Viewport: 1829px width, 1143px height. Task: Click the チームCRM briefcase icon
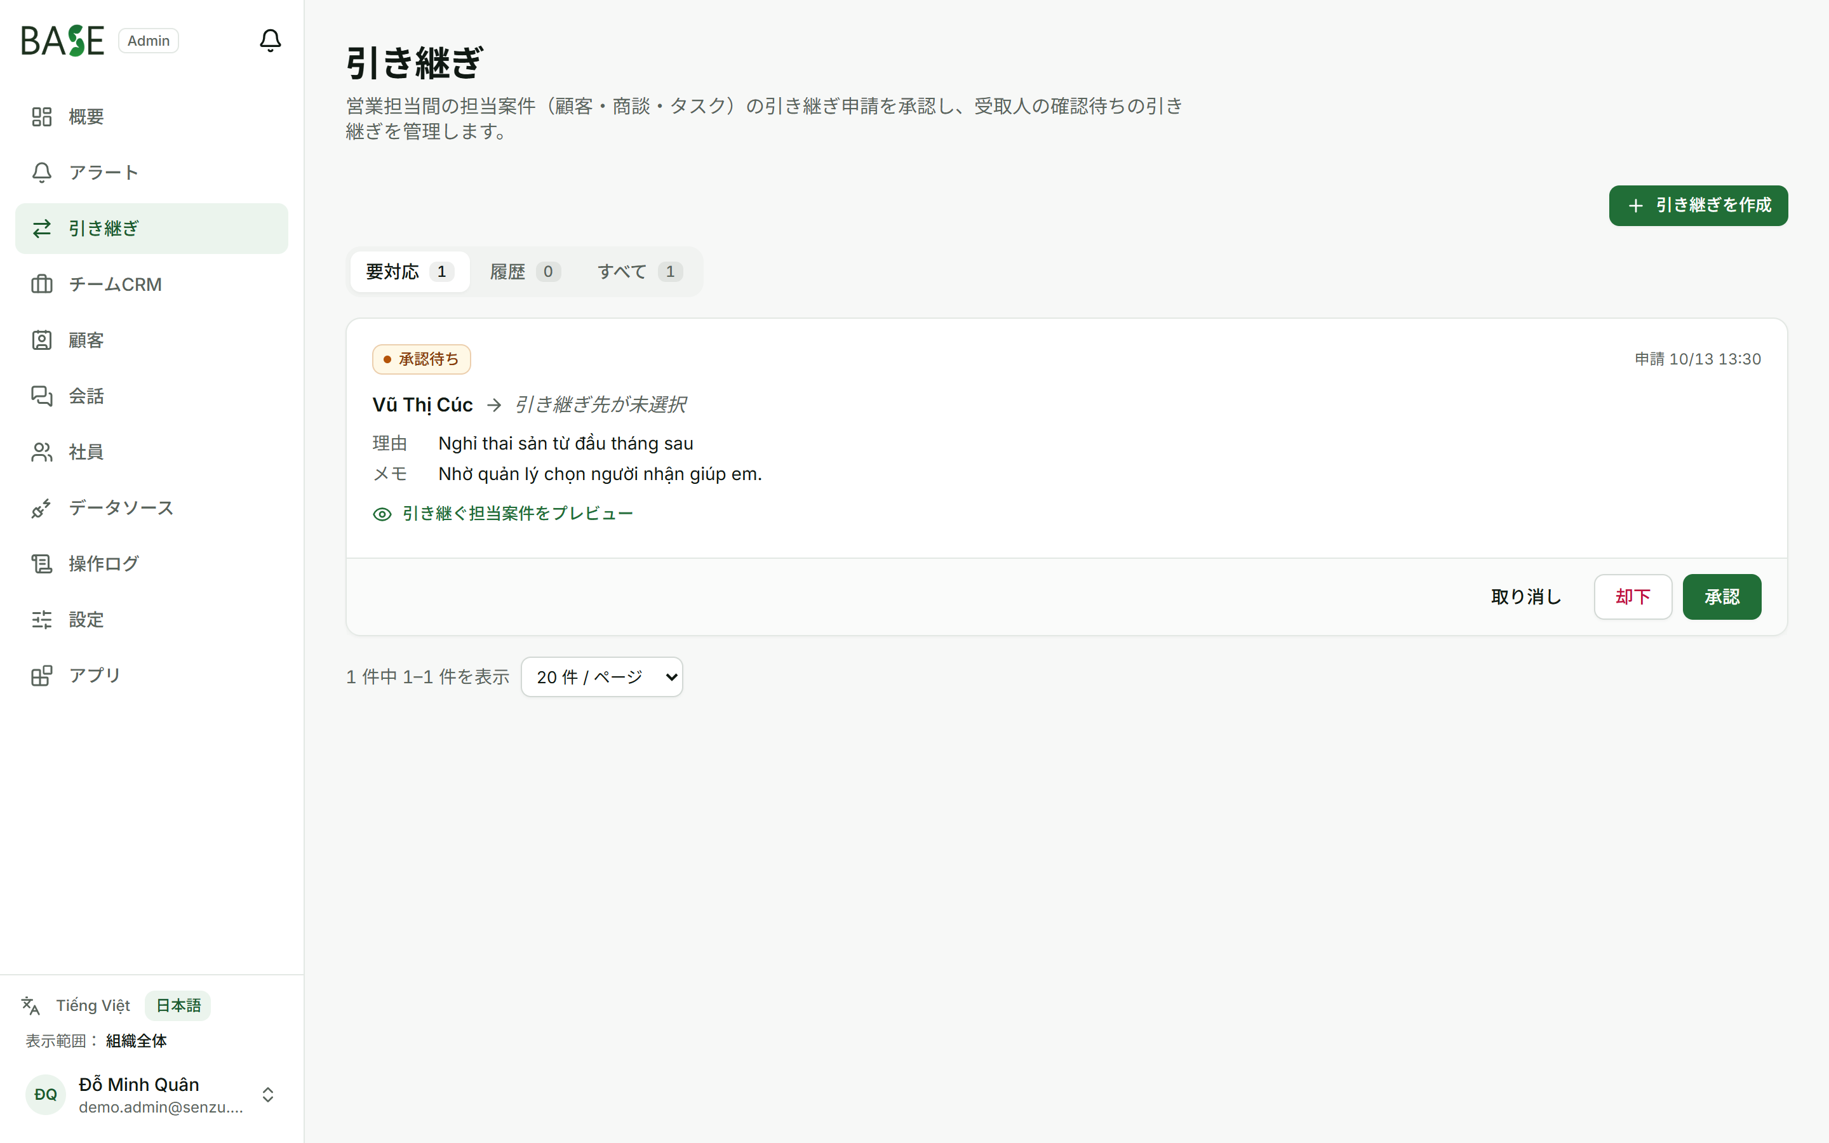pos(41,284)
